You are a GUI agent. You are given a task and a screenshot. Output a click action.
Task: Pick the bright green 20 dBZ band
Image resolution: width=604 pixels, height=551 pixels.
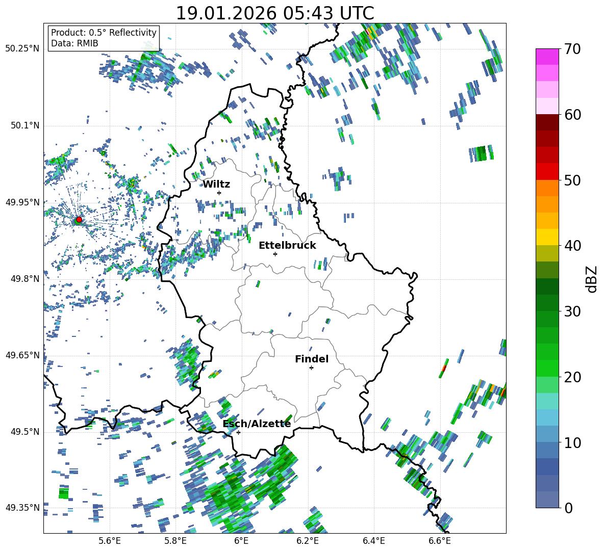[547, 368]
